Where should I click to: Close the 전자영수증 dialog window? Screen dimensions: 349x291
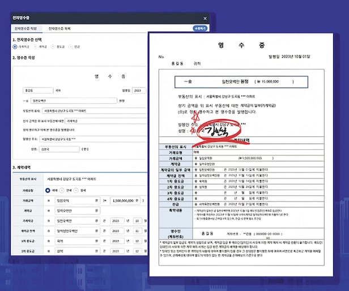pos(205,18)
